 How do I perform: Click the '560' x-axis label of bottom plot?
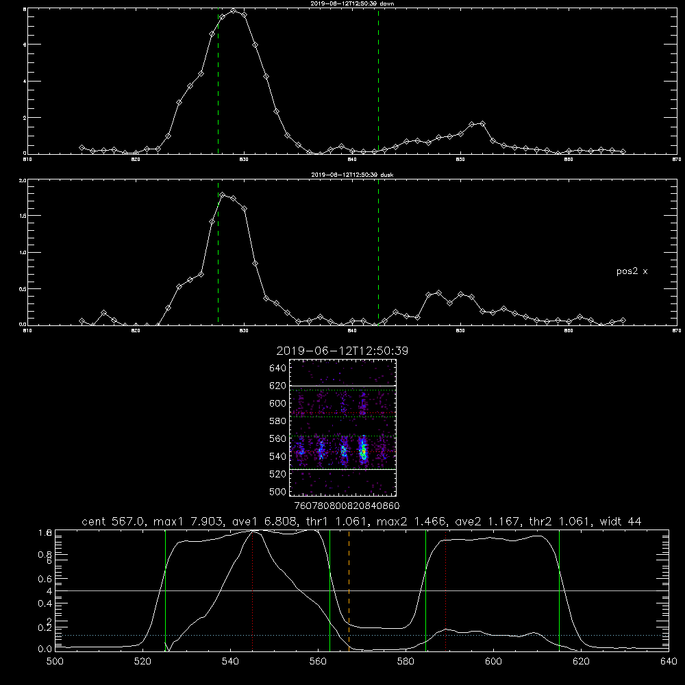click(318, 662)
